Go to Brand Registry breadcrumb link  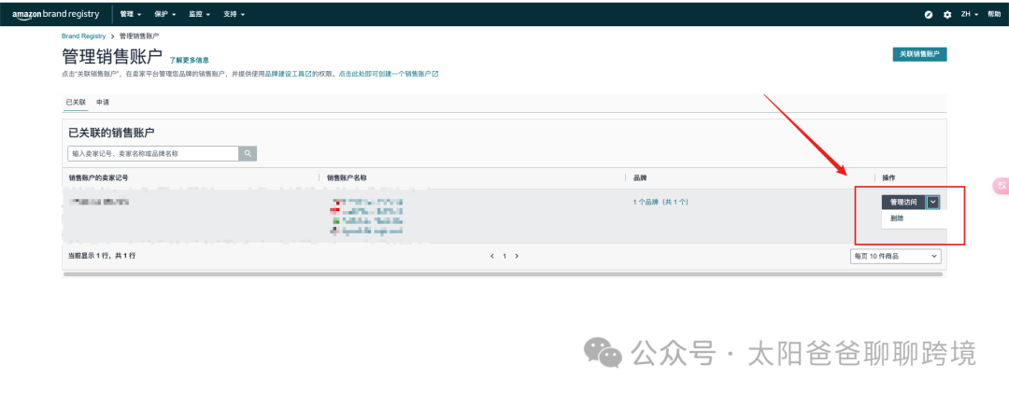[84, 36]
